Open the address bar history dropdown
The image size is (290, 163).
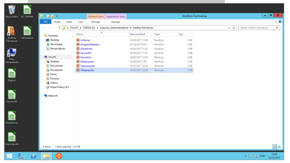(x=229, y=28)
